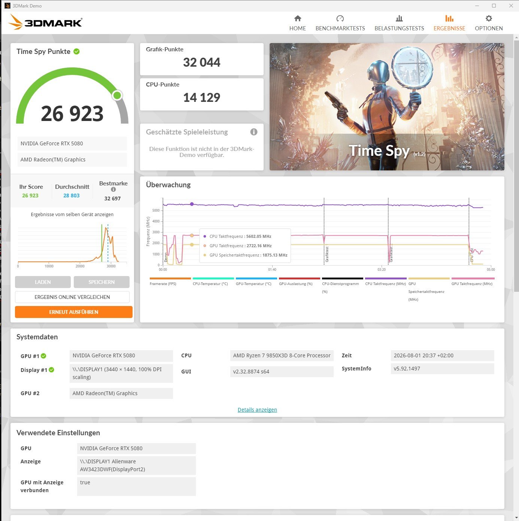
Task: Click the SystemInfo value v5.92.1497
Action: (442, 369)
